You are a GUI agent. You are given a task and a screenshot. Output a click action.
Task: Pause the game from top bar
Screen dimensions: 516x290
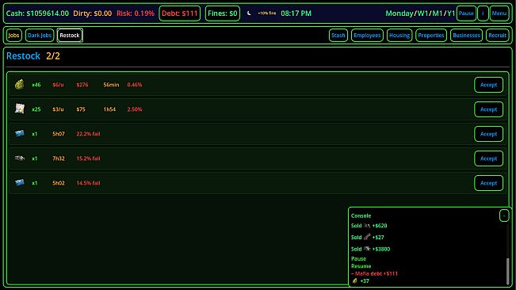pos(466,13)
